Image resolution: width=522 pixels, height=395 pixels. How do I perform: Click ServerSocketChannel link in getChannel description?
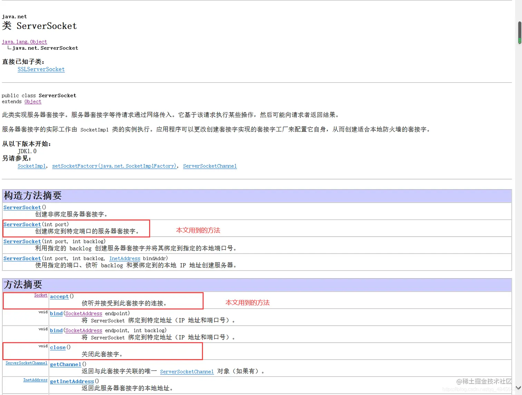tap(187, 372)
